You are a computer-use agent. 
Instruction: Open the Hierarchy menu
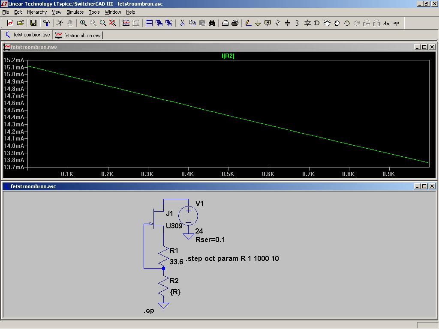coord(37,12)
